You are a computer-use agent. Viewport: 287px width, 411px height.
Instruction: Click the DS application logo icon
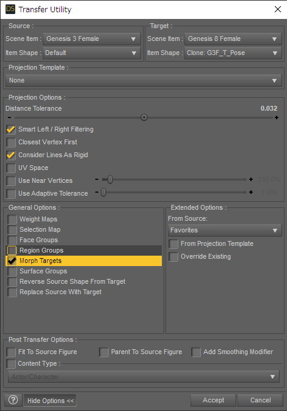pyautogui.click(x=10, y=9)
